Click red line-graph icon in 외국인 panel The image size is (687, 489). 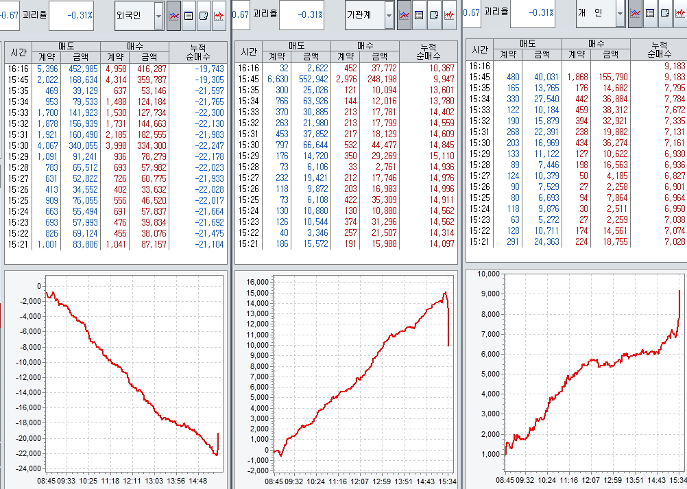tap(219, 15)
